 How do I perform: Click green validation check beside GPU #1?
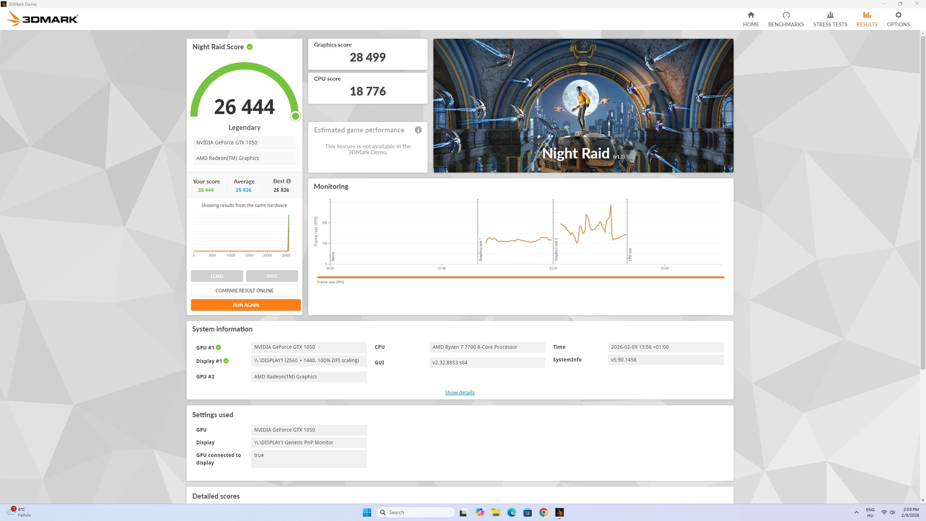[219, 347]
